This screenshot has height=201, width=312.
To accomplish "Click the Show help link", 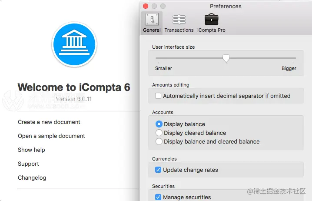I will point(31,150).
